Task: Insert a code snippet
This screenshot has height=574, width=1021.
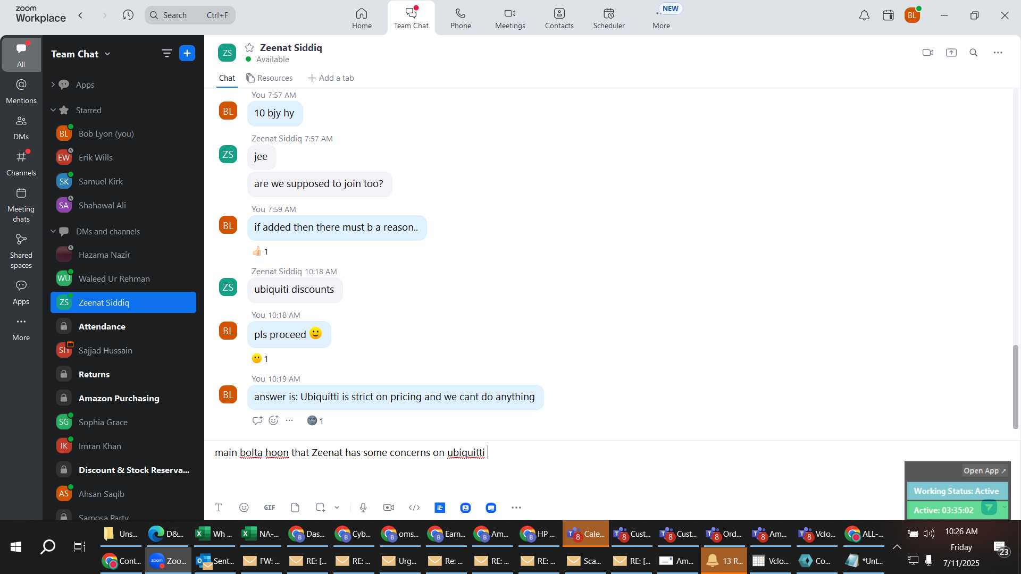Action: point(414,508)
